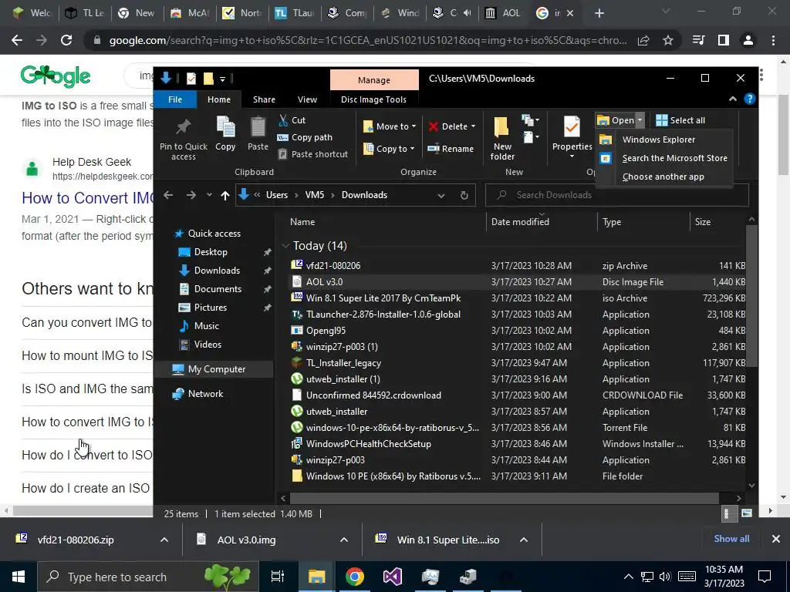
Task: Open the Delete dropdown arrow
Action: pyautogui.click(x=473, y=126)
